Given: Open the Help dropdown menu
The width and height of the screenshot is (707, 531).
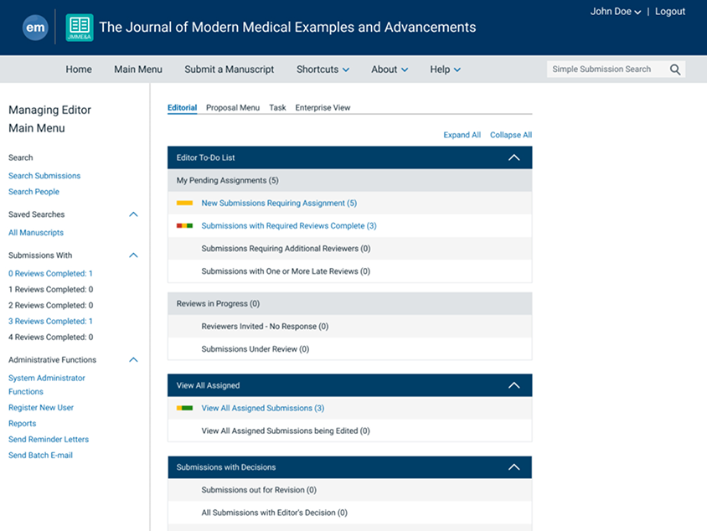Looking at the screenshot, I should [445, 70].
